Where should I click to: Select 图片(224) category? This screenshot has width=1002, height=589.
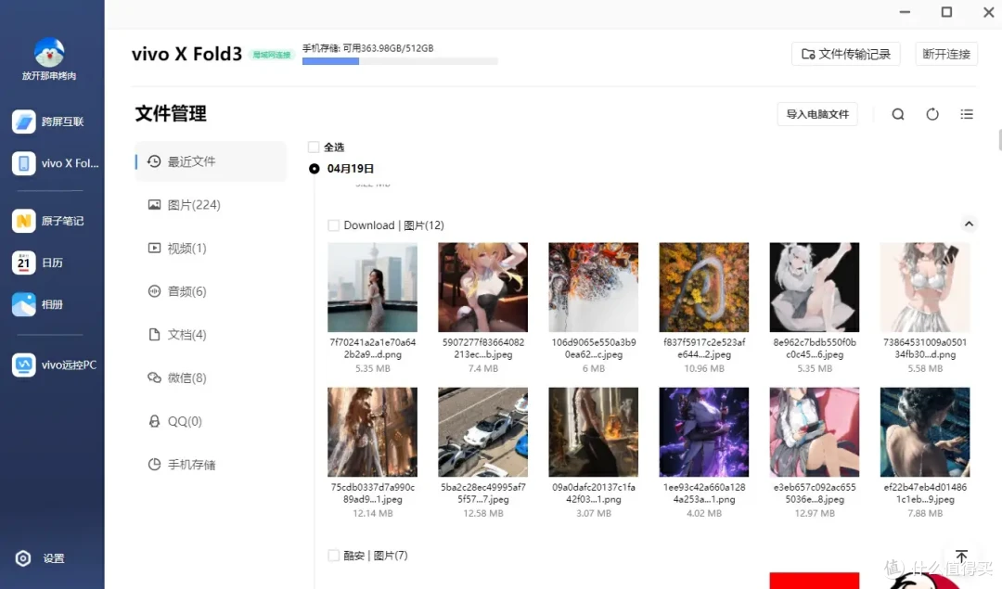click(193, 205)
